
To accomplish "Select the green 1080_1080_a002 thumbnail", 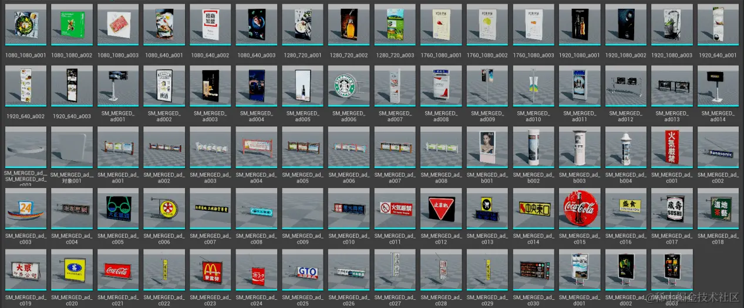I will 72,24.
